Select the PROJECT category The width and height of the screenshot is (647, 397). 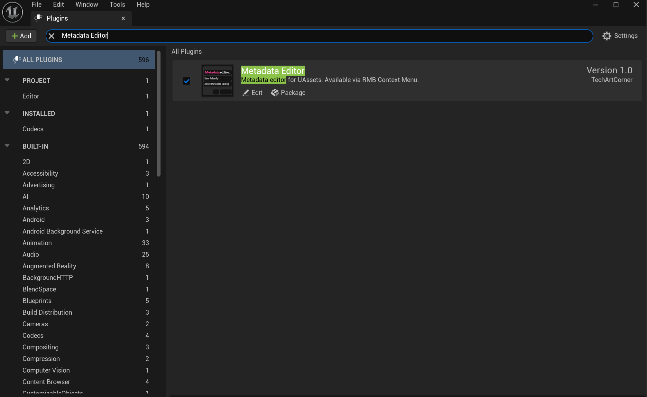79,81
